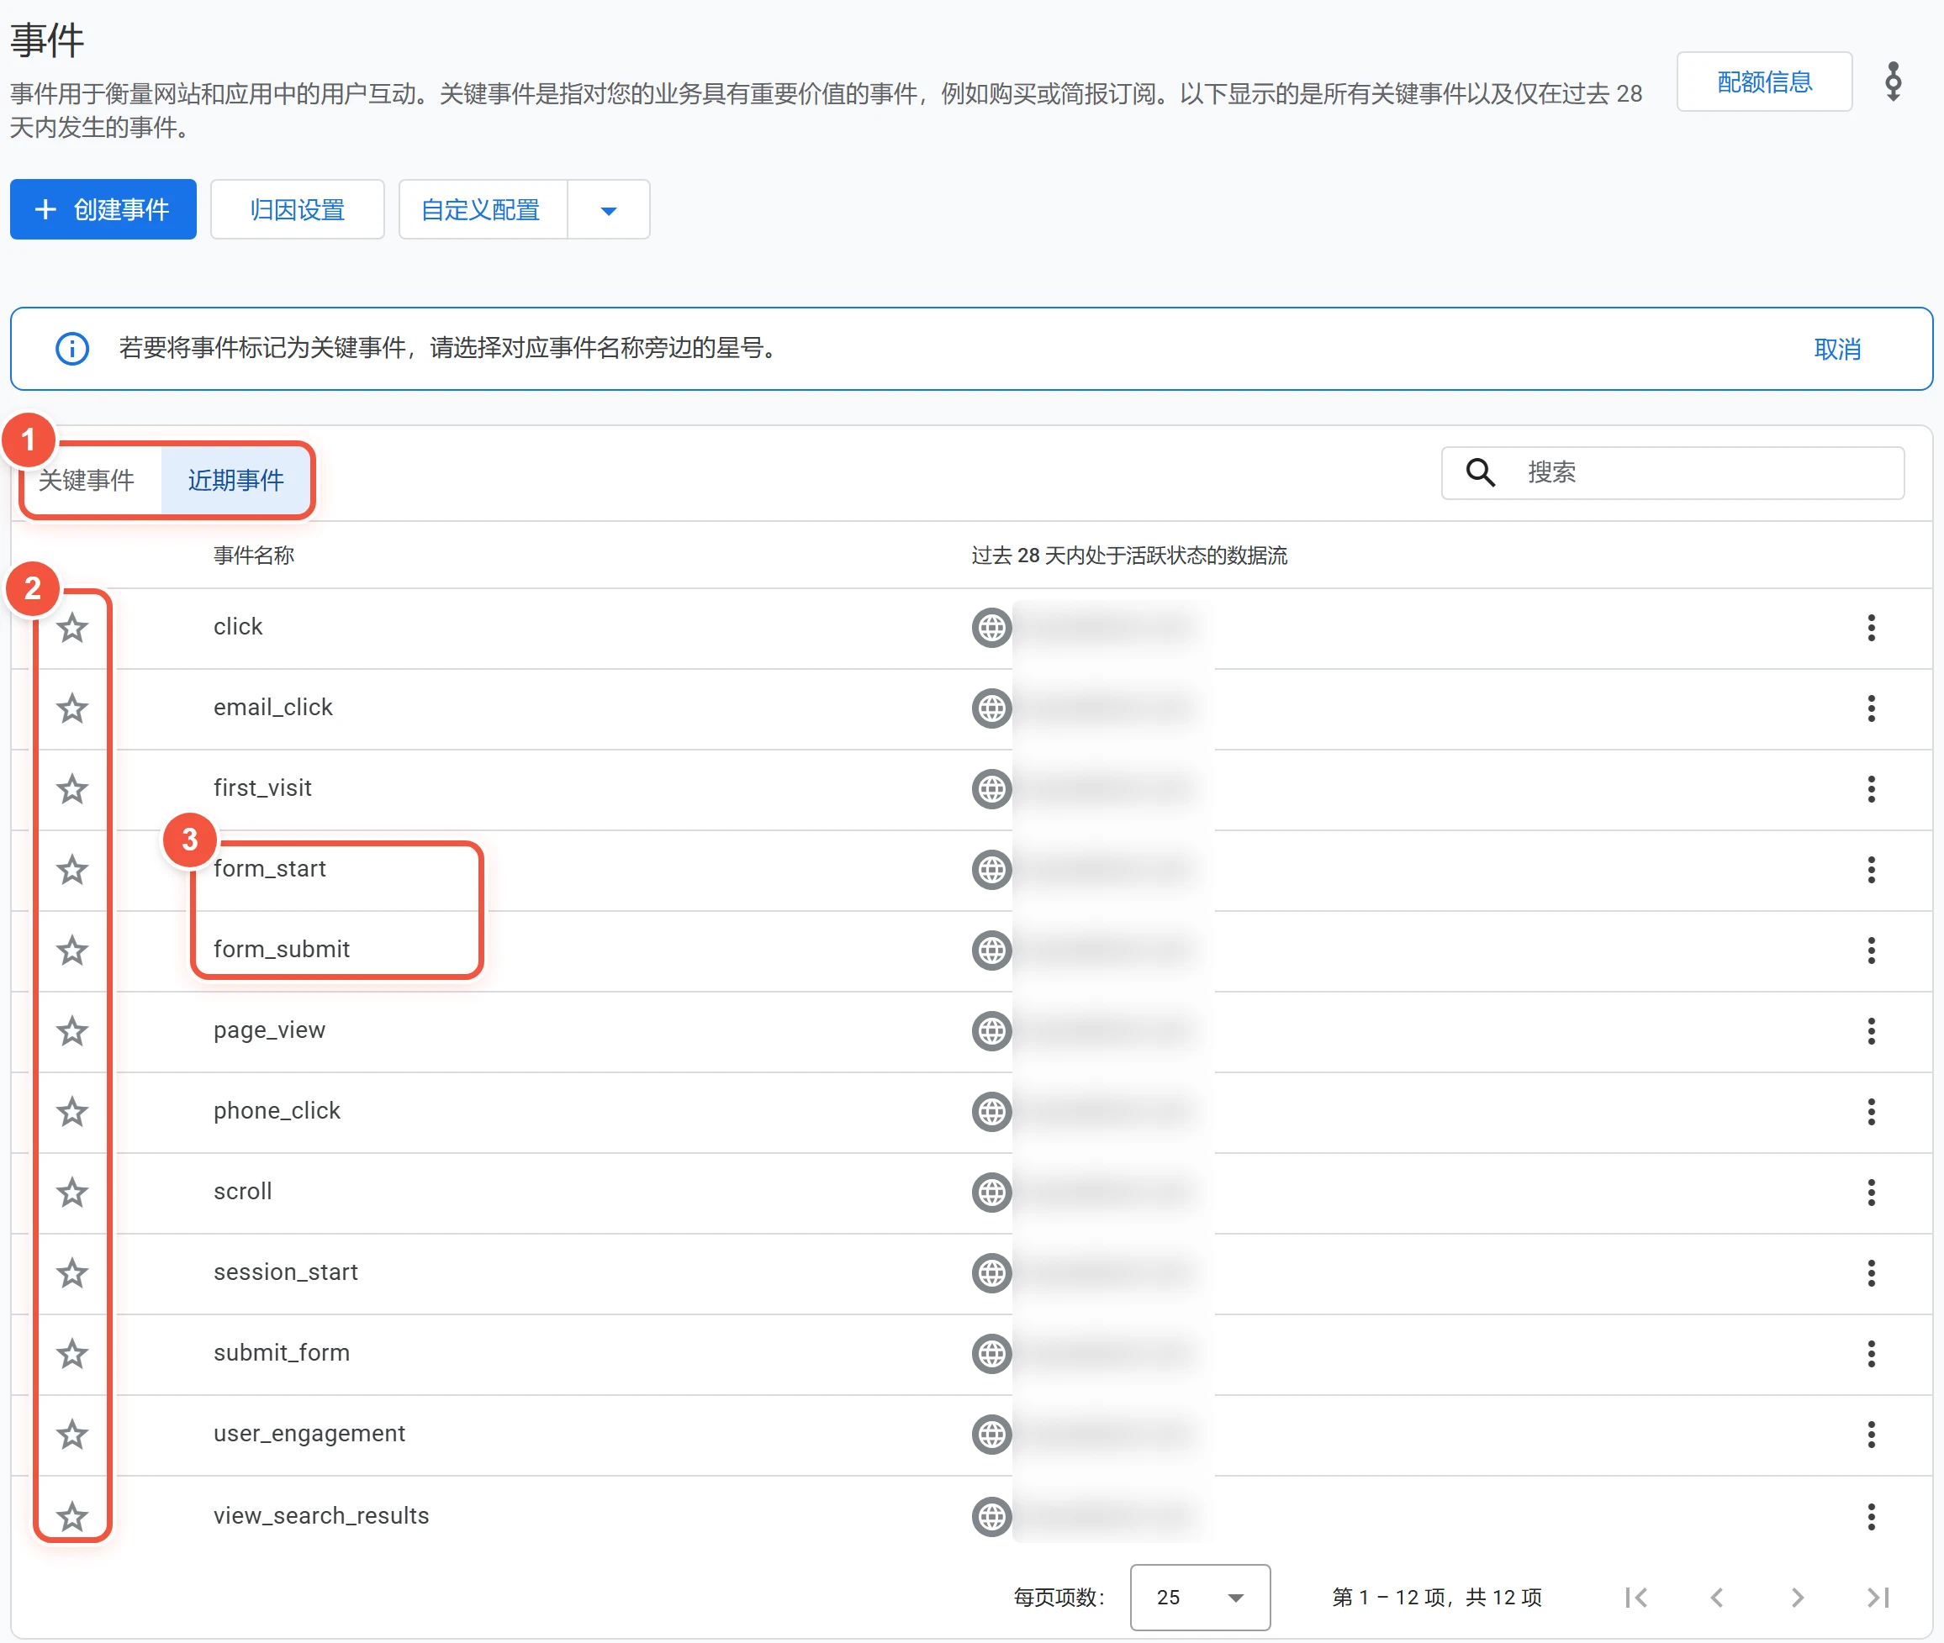
Task: Open more menu for page_view row
Action: (1870, 1031)
